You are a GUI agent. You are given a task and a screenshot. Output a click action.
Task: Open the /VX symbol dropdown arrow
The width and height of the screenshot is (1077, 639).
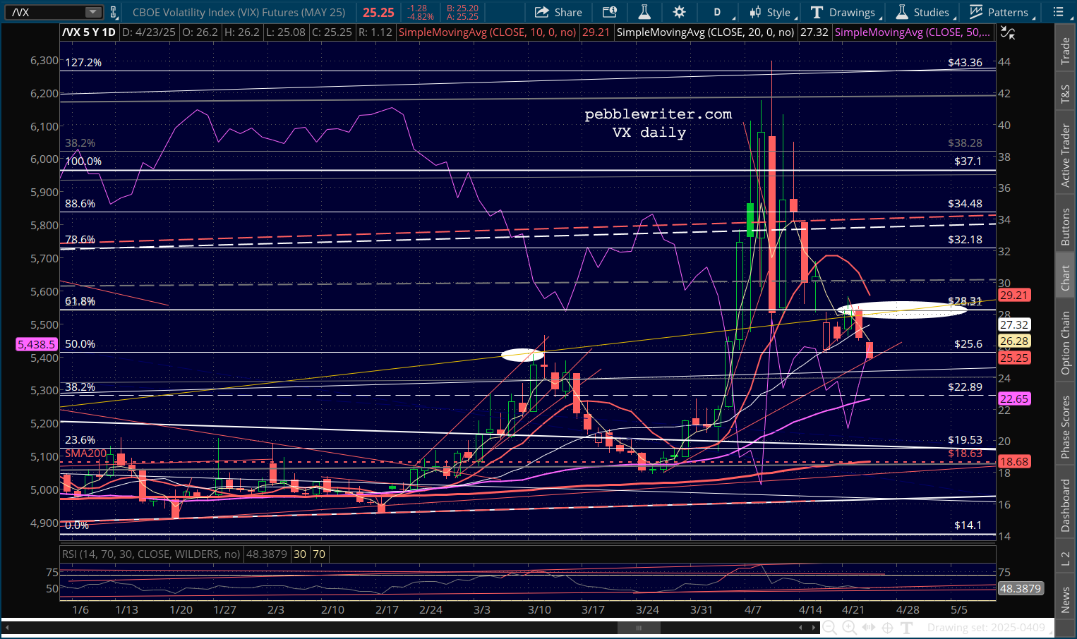pos(92,12)
